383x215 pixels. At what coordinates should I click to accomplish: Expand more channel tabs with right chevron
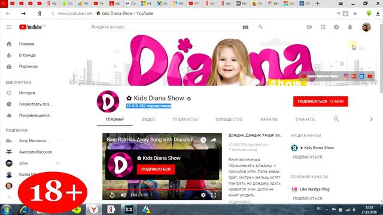pos(371,119)
